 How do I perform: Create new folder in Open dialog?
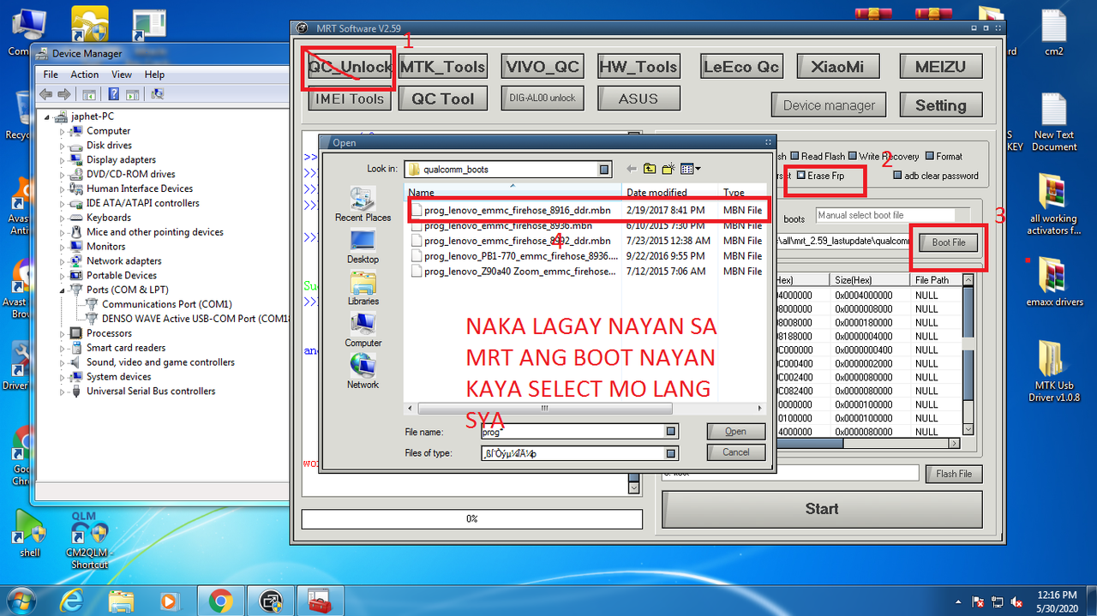point(668,169)
